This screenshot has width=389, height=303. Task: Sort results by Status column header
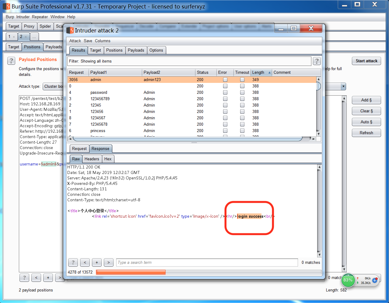pos(206,72)
